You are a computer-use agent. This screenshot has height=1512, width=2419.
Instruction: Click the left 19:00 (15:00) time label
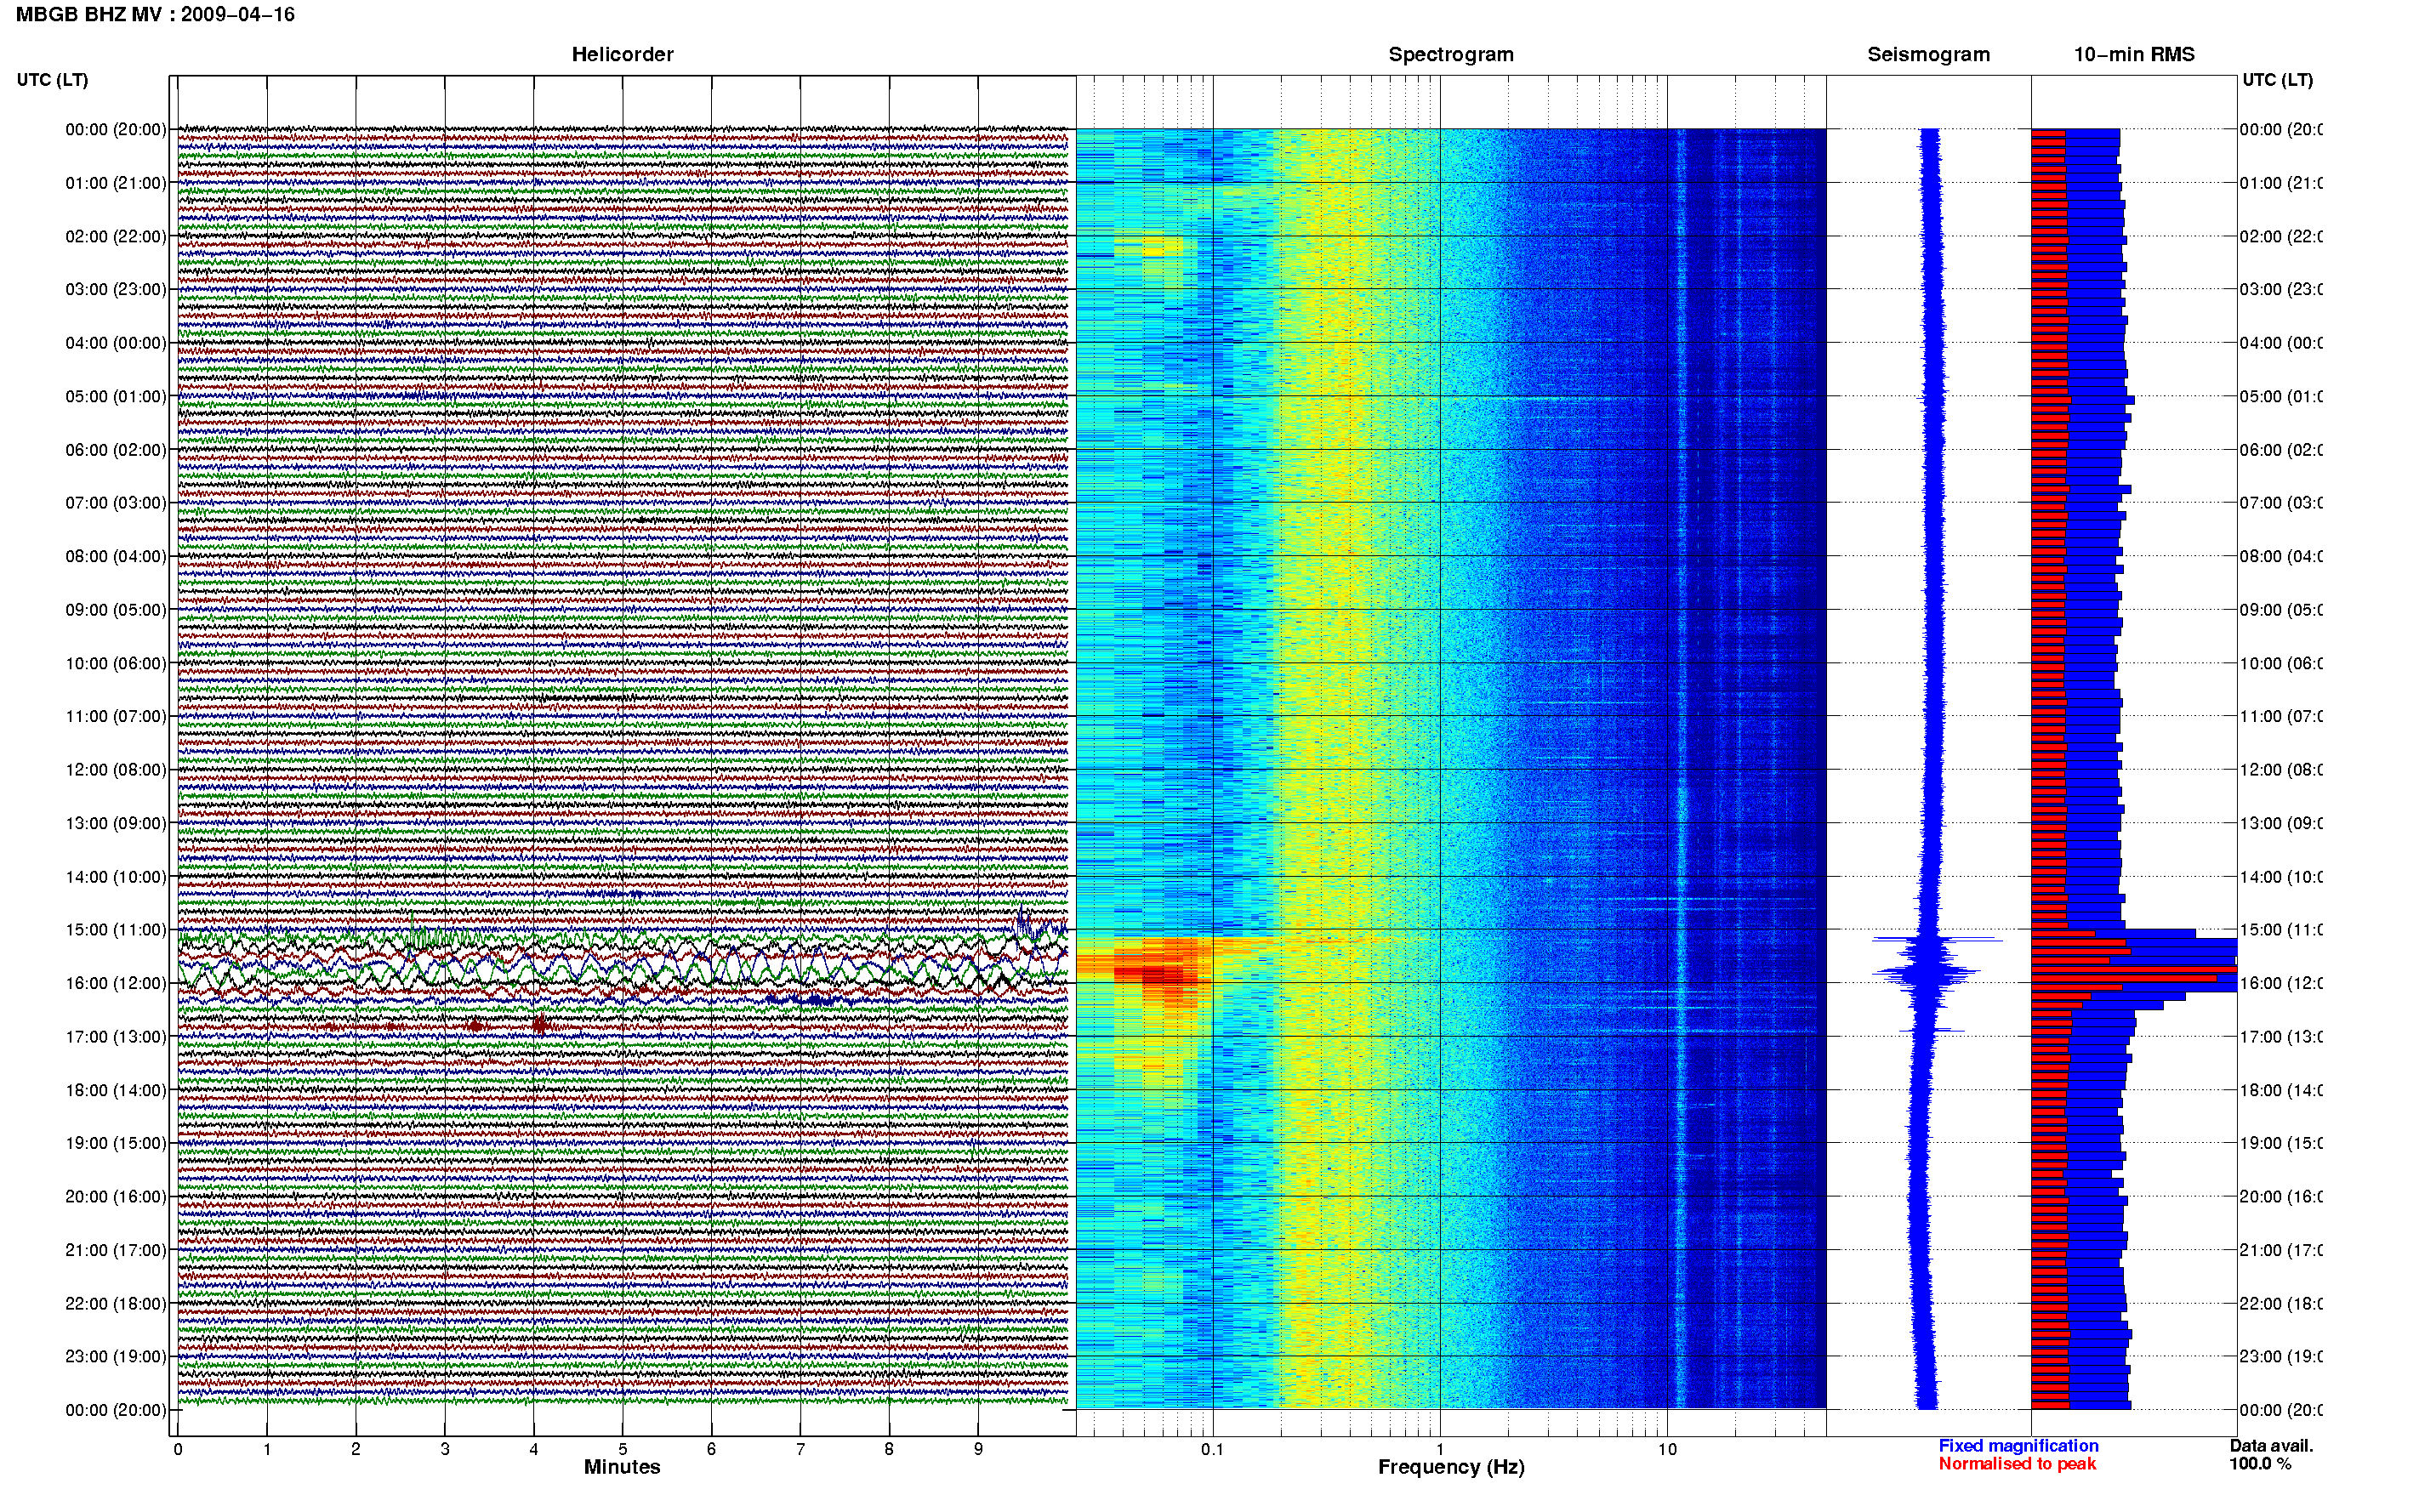click(x=116, y=1143)
